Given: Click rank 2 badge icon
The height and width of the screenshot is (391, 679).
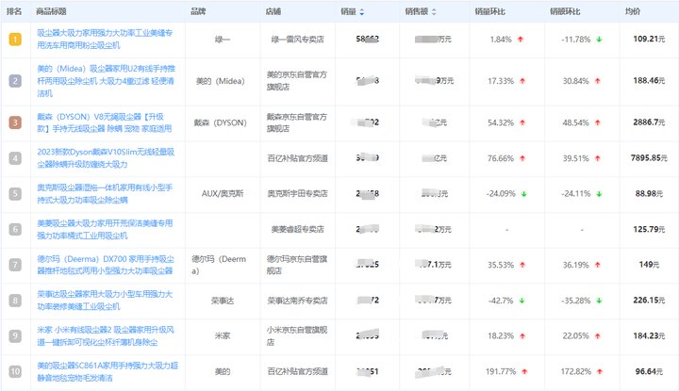Looking at the screenshot, I should (15, 81).
